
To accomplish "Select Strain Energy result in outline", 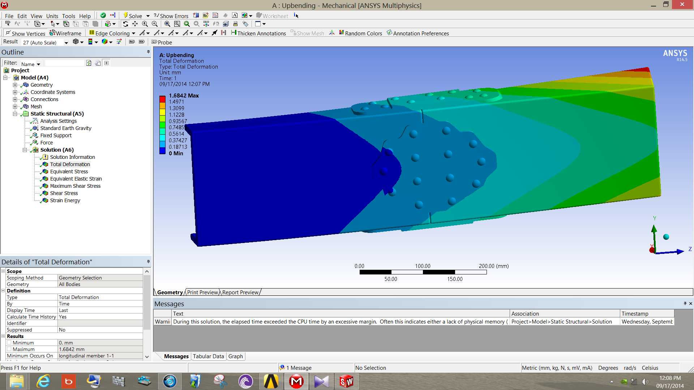I will point(65,200).
